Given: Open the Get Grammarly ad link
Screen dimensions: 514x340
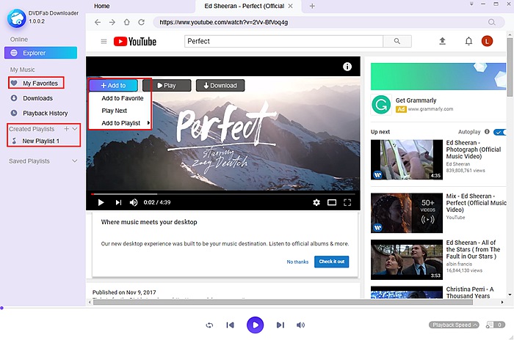Looking at the screenshot, I should click(416, 100).
